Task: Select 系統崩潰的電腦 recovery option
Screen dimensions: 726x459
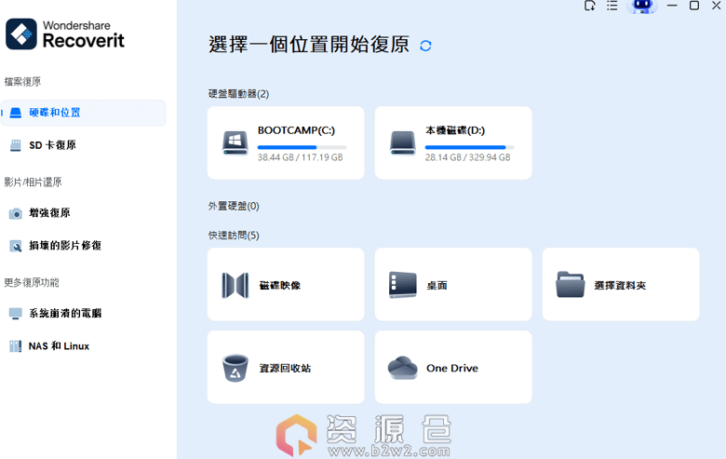Action: tap(65, 314)
